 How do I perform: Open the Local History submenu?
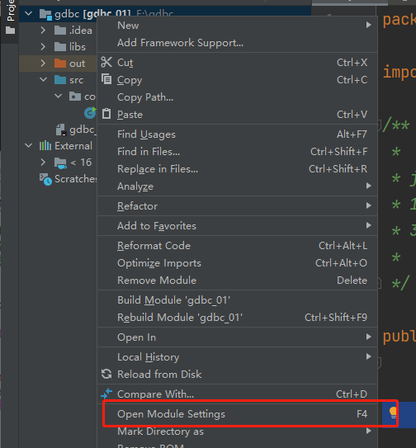238,357
